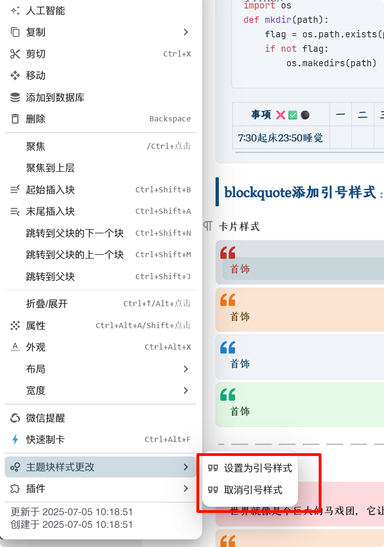Click the AI sparkle icon (人工智能)
384x547 pixels.
(15, 11)
